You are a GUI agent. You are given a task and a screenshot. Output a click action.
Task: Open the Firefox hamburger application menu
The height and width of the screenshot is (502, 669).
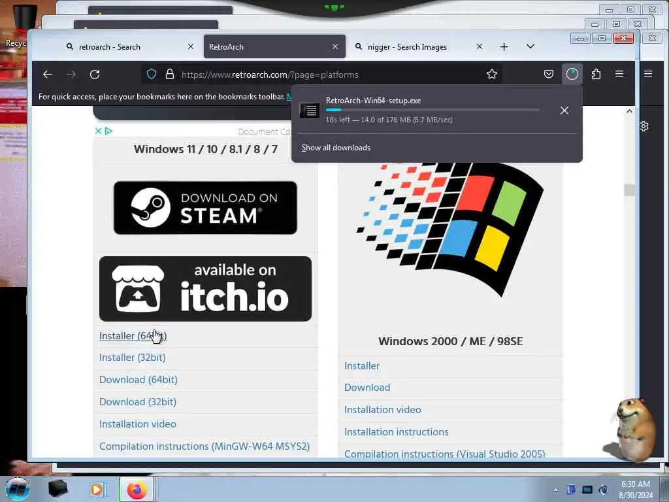point(619,75)
